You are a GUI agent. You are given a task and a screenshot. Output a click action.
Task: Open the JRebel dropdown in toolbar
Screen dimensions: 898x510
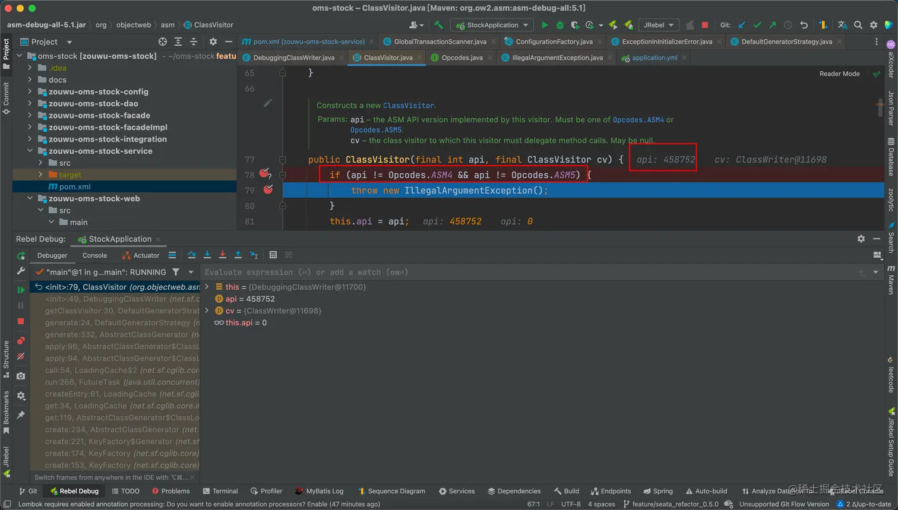click(x=659, y=25)
